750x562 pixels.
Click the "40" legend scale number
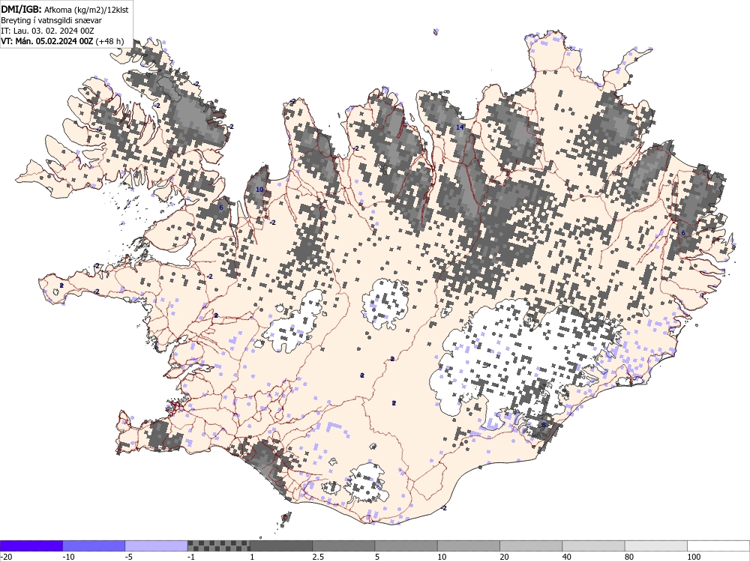point(567,557)
